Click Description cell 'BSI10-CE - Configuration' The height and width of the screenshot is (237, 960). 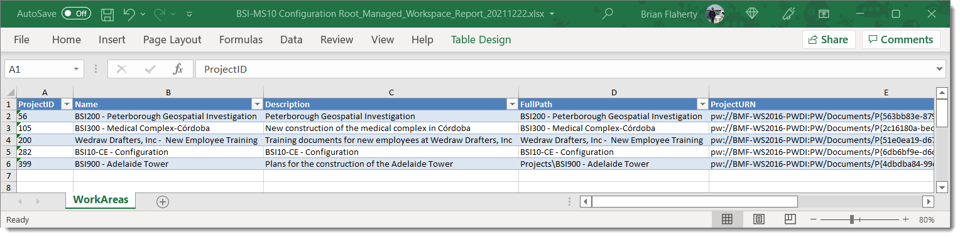(x=391, y=152)
